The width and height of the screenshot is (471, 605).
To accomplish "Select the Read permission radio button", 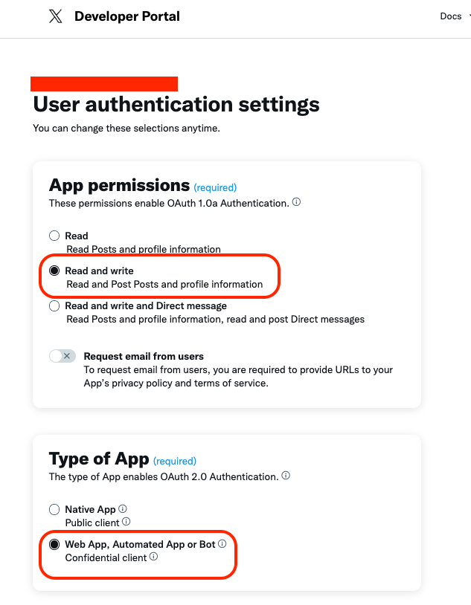I will [x=54, y=236].
